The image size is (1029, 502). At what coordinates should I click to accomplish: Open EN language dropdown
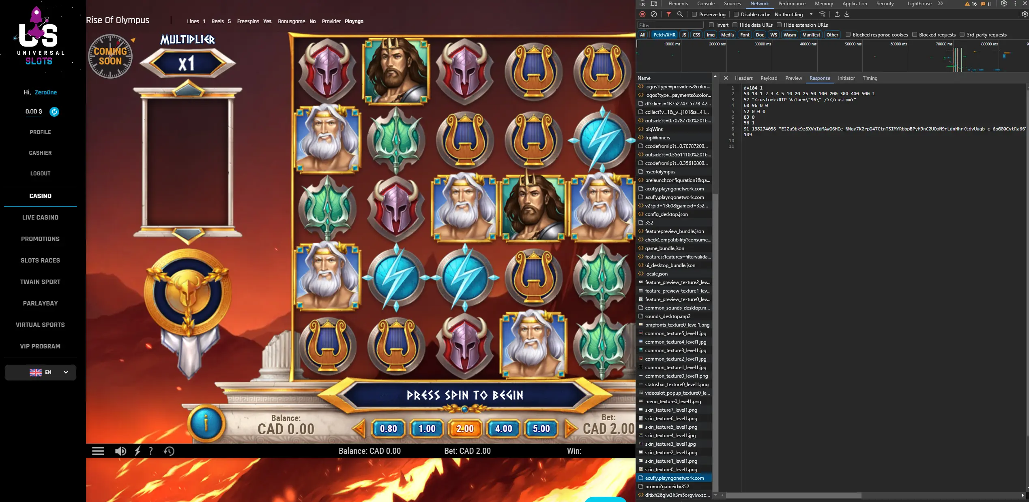[x=41, y=372]
